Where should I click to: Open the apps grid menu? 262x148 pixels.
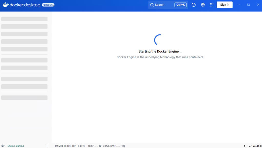(212, 5)
